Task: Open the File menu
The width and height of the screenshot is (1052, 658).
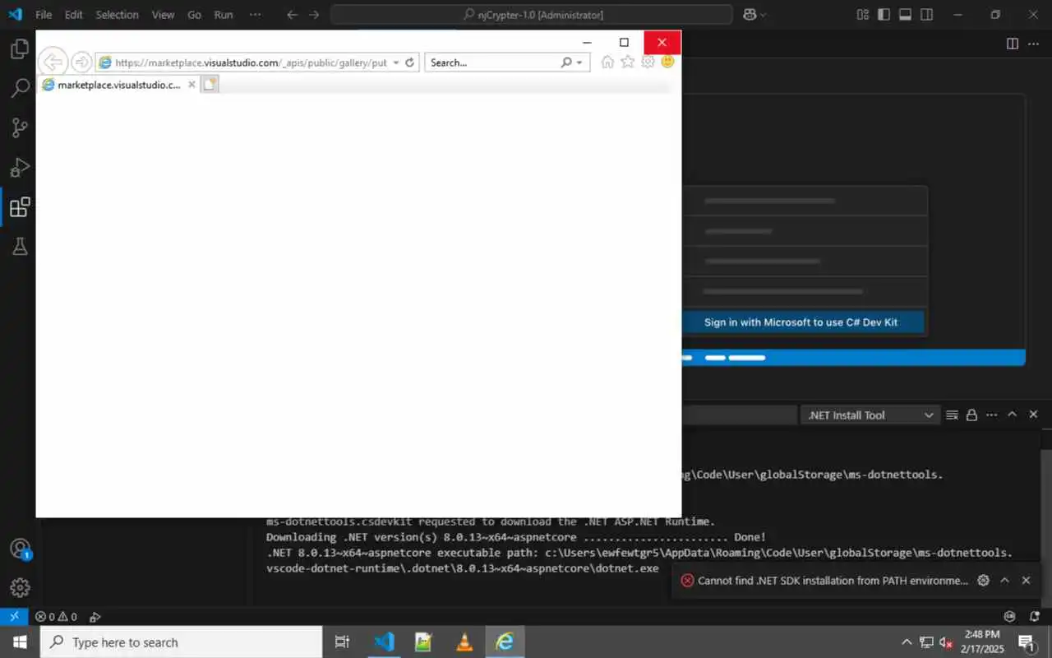Action: [44, 15]
